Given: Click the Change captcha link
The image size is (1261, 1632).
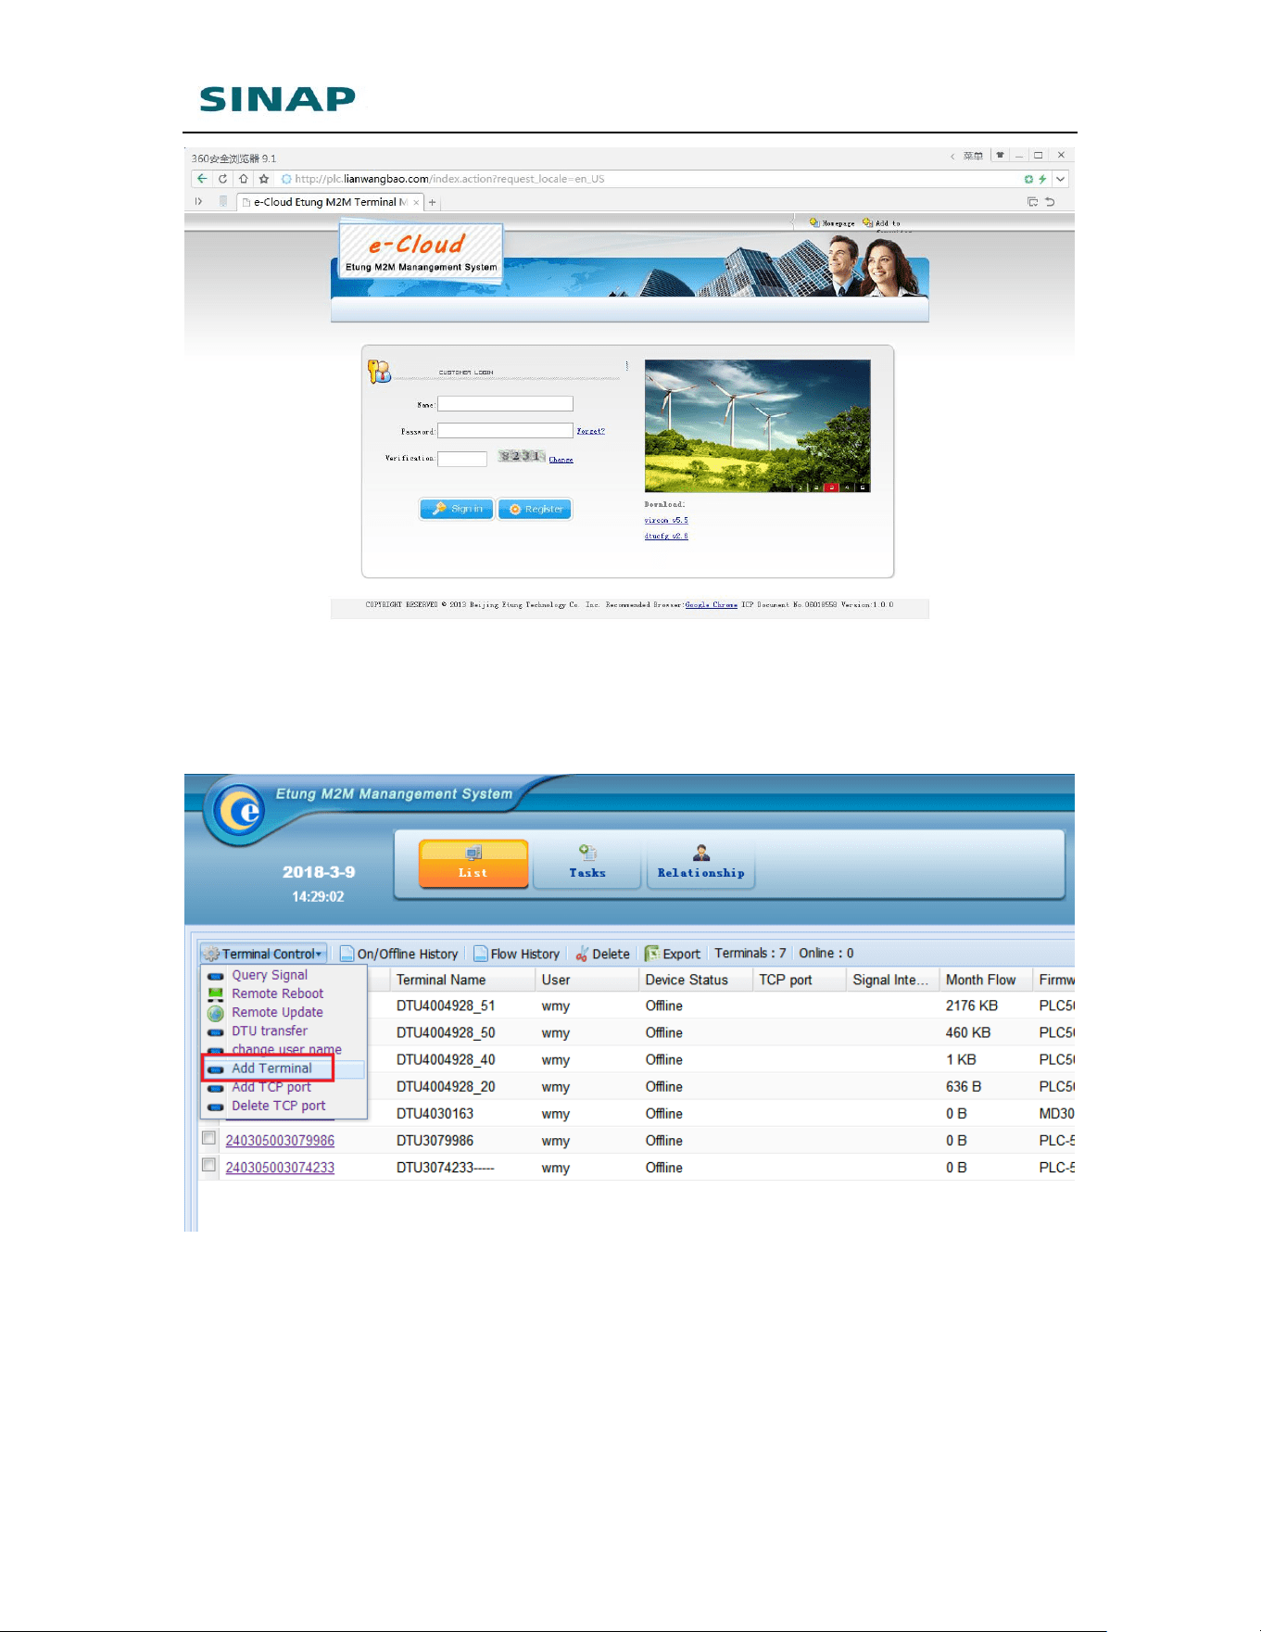Looking at the screenshot, I should point(561,460).
